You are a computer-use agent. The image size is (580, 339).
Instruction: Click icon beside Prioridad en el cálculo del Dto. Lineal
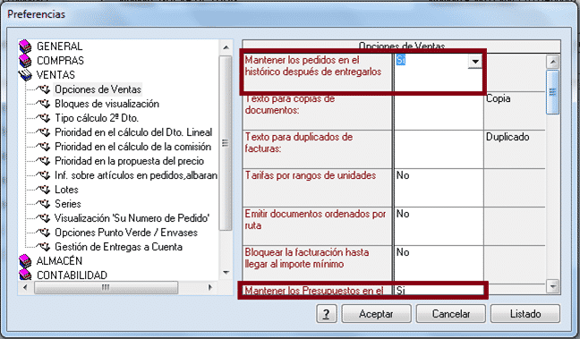tap(44, 132)
